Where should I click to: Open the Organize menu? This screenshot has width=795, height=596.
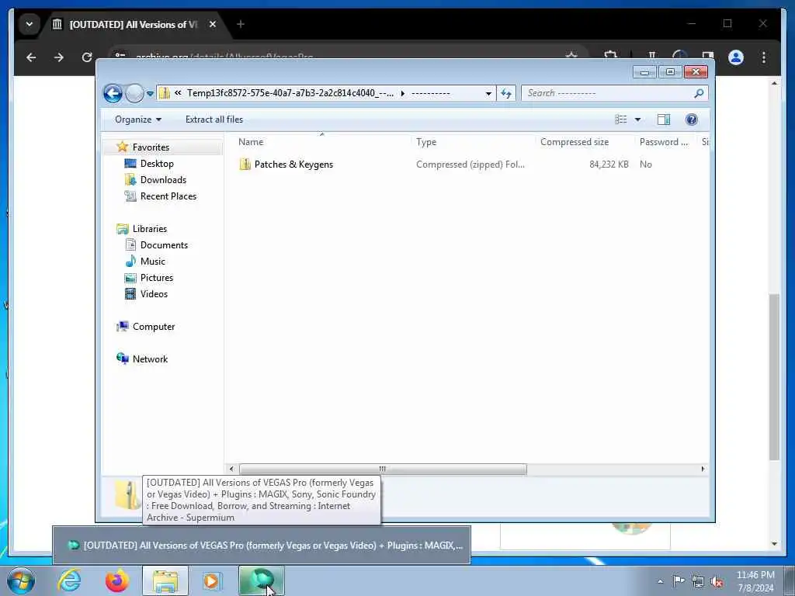point(138,120)
